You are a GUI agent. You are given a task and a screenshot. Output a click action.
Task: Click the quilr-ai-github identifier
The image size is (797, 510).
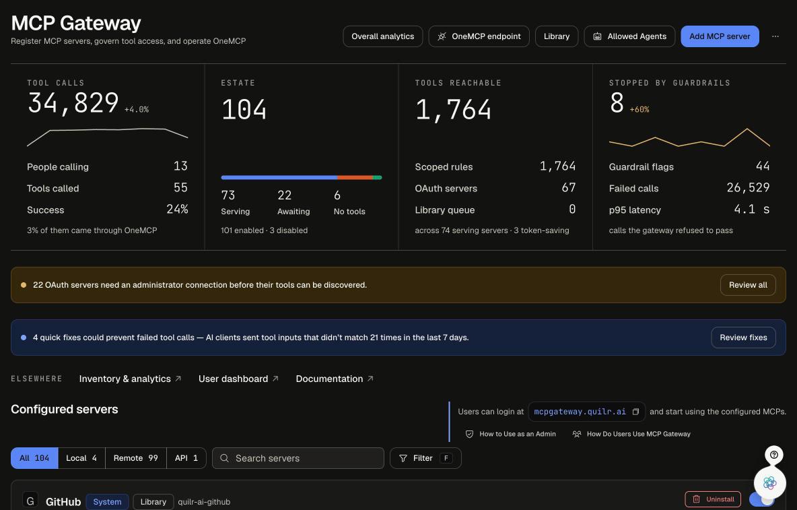[204, 501]
